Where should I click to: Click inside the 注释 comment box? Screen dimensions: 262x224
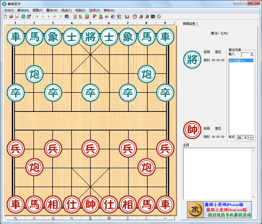217,174
